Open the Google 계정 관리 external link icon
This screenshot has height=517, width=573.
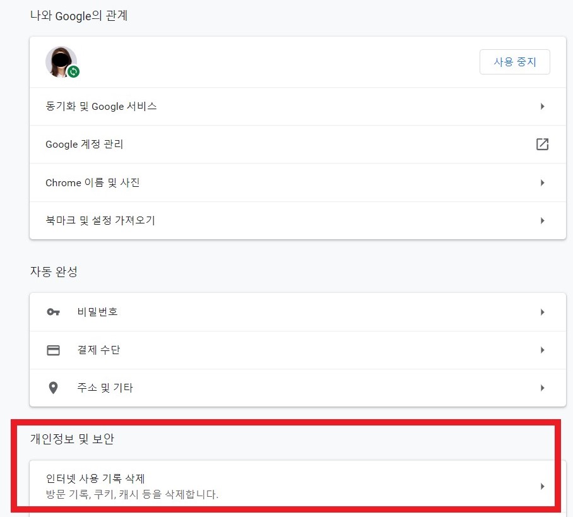tap(542, 144)
